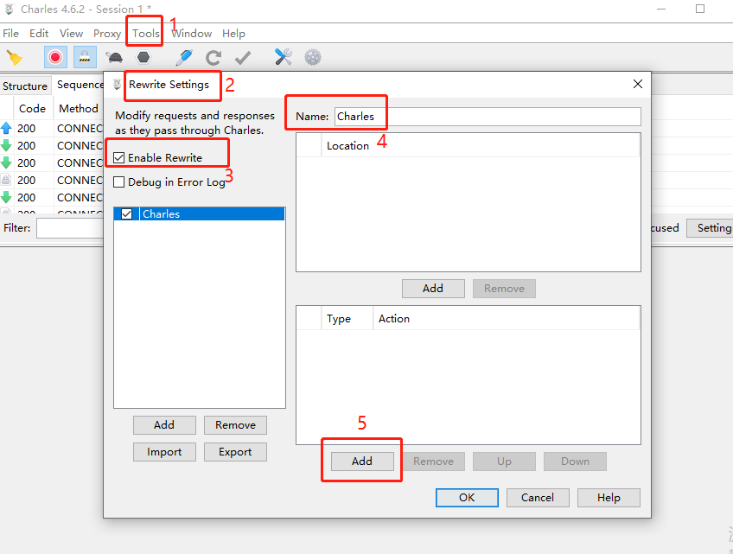Click Remove under the rules table
The width and height of the screenshot is (733, 554).
point(433,462)
